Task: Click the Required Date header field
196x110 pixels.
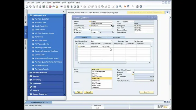Action: pos(144,32)
